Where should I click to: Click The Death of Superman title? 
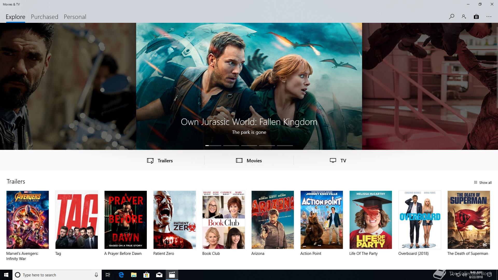pyautogui.click(x=468, y=254)
